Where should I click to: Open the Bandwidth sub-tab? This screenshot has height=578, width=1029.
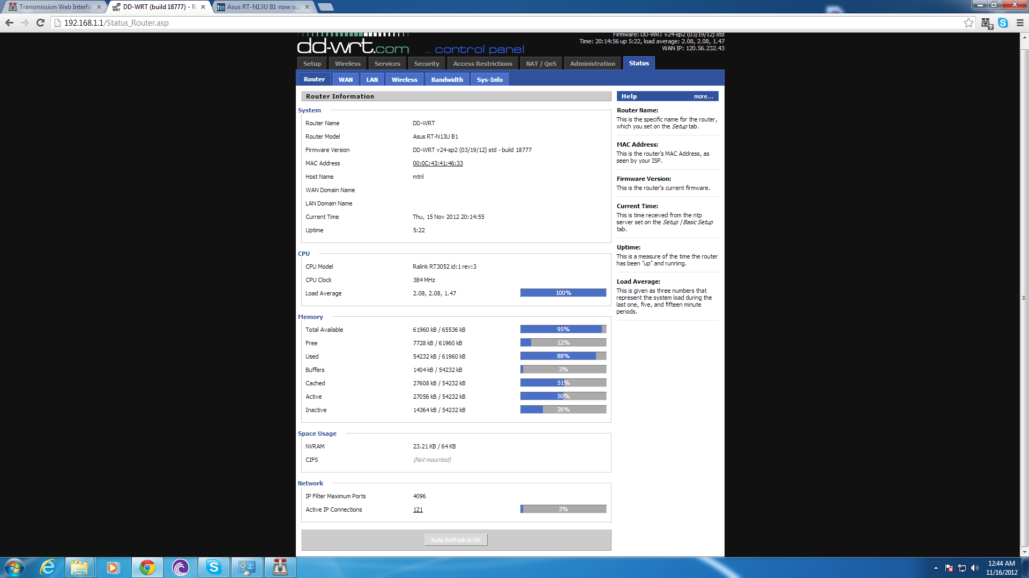tap(447, 80)
